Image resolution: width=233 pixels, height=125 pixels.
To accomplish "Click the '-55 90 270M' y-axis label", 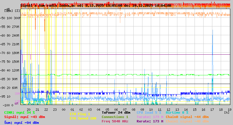I will (10, 27).
